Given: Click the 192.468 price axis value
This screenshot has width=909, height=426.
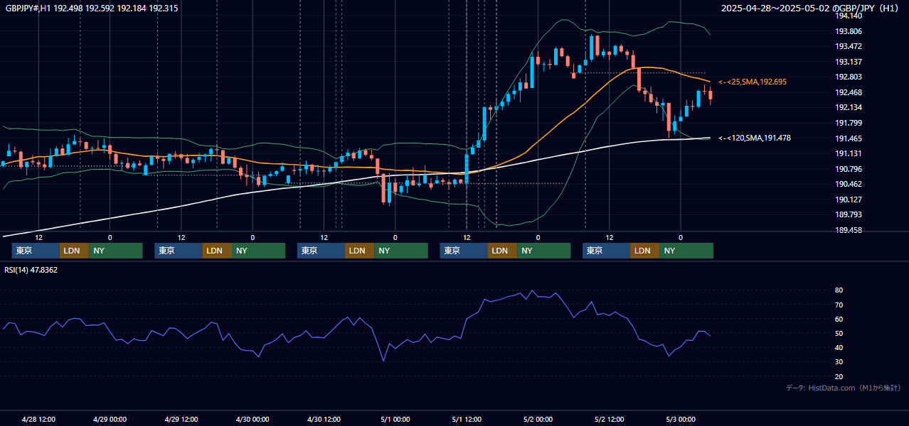Looking at the screenshot, I should [x=849, y=92].
